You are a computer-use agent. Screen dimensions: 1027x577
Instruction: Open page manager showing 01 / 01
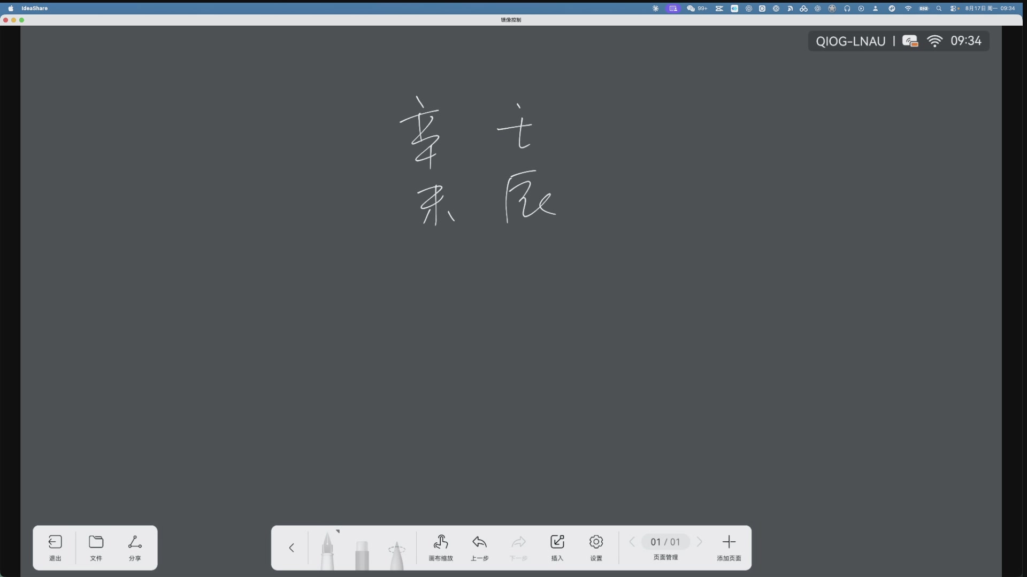(665, 542)
